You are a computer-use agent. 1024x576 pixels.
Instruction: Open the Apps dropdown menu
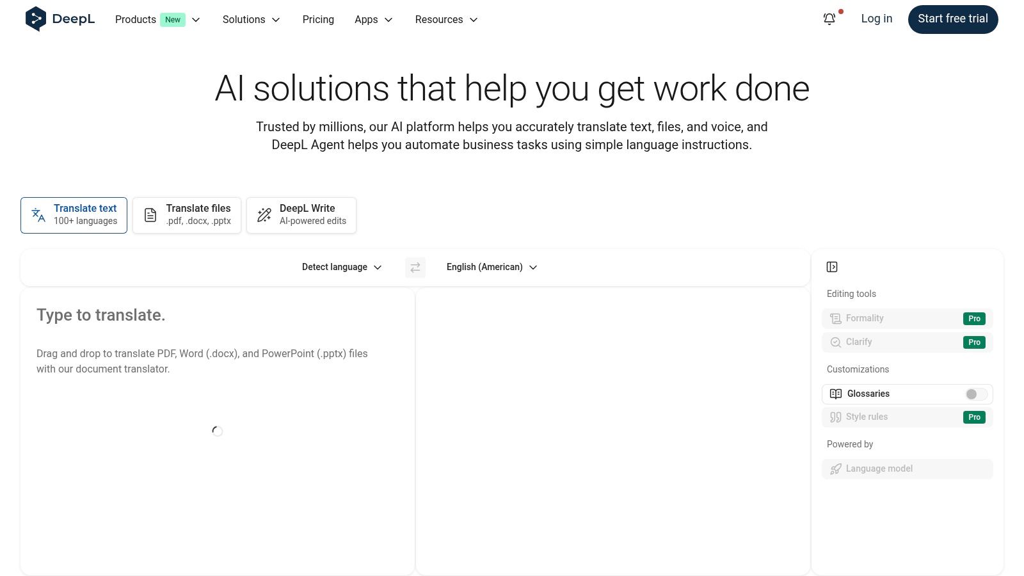coord(374,20)
